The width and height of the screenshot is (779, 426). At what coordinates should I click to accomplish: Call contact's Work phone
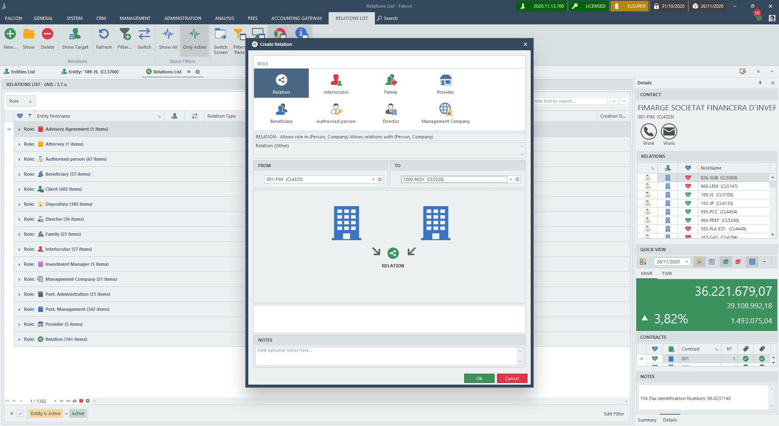click(648, 131)
